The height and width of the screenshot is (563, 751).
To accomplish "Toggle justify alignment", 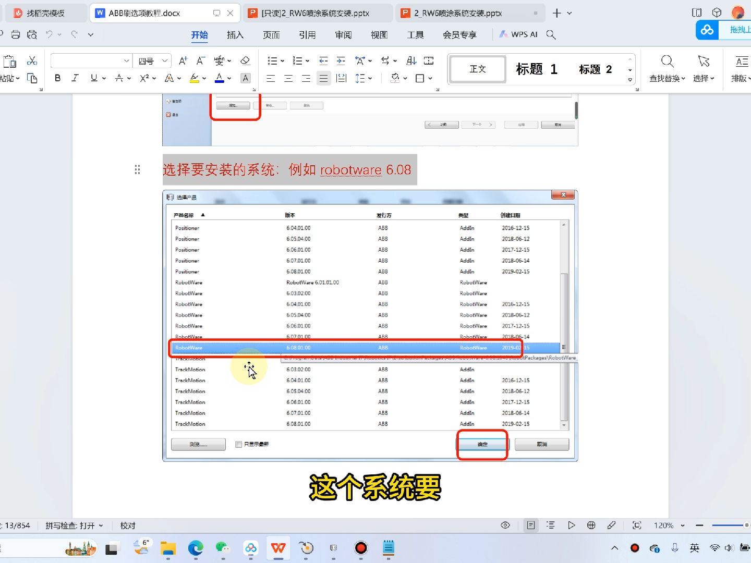I will [324, 78].
